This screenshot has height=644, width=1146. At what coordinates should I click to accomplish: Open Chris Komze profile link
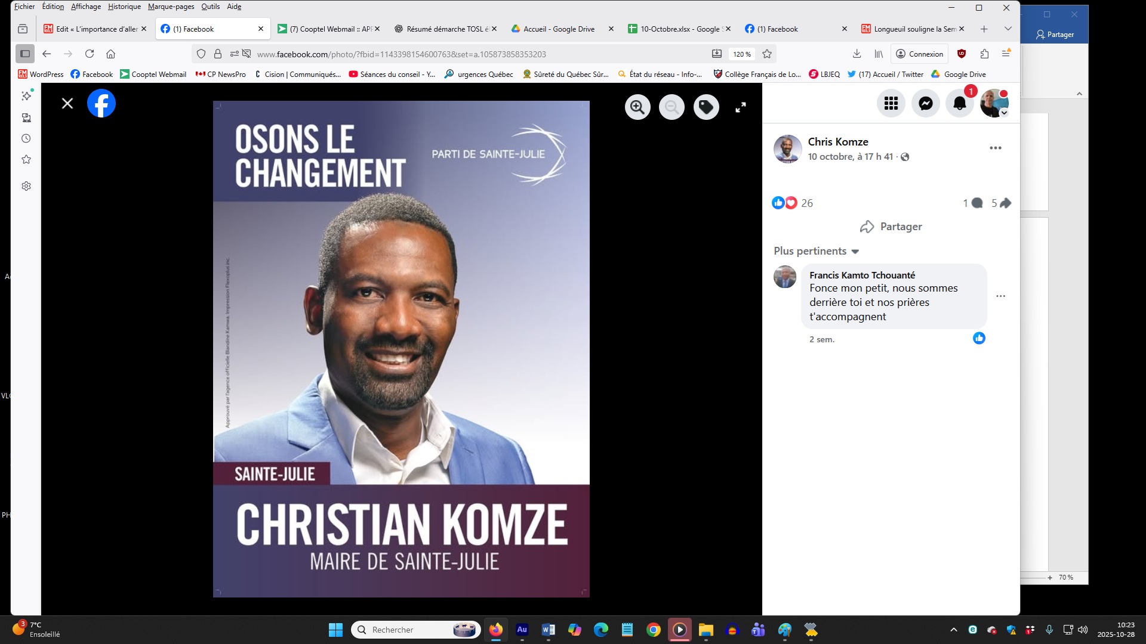(837, 142)
